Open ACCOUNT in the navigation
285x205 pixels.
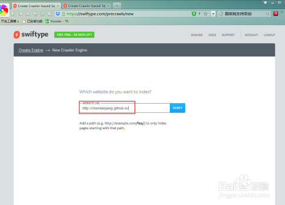[x=251, y=35]
